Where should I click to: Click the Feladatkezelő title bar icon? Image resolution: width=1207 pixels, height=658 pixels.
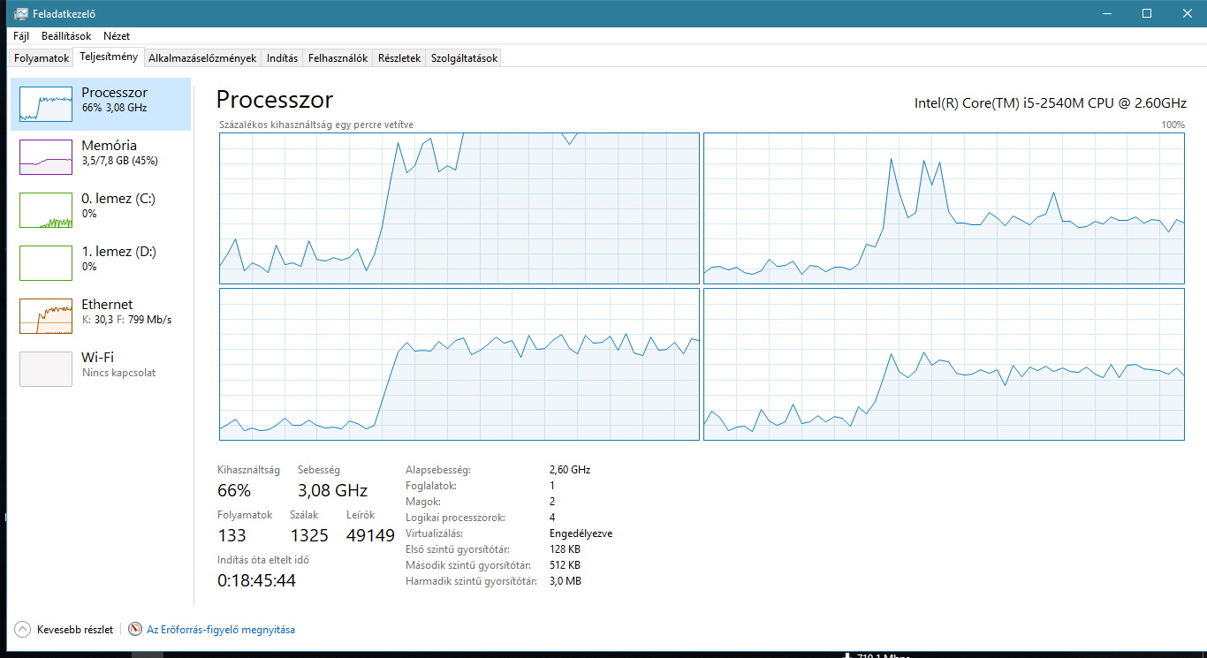click(x=20, y=13)
